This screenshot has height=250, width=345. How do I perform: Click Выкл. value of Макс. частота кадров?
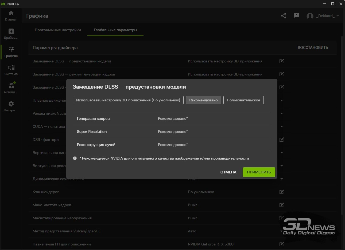(x=193, y=205)
